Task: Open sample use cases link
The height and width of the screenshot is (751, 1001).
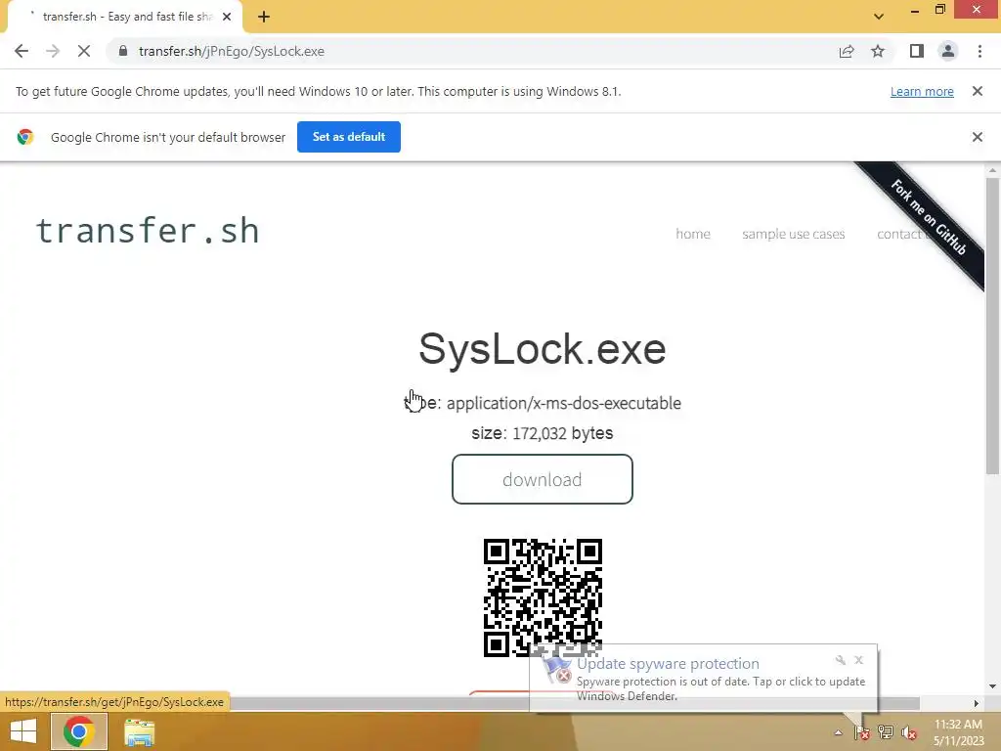Action: click(x=793, y=234)
